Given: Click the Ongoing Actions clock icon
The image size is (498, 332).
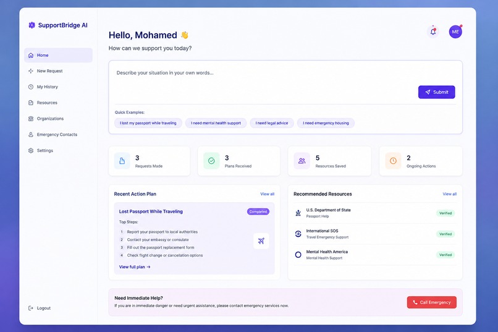Looking at the screenshot, I should (x=393, y=161).
